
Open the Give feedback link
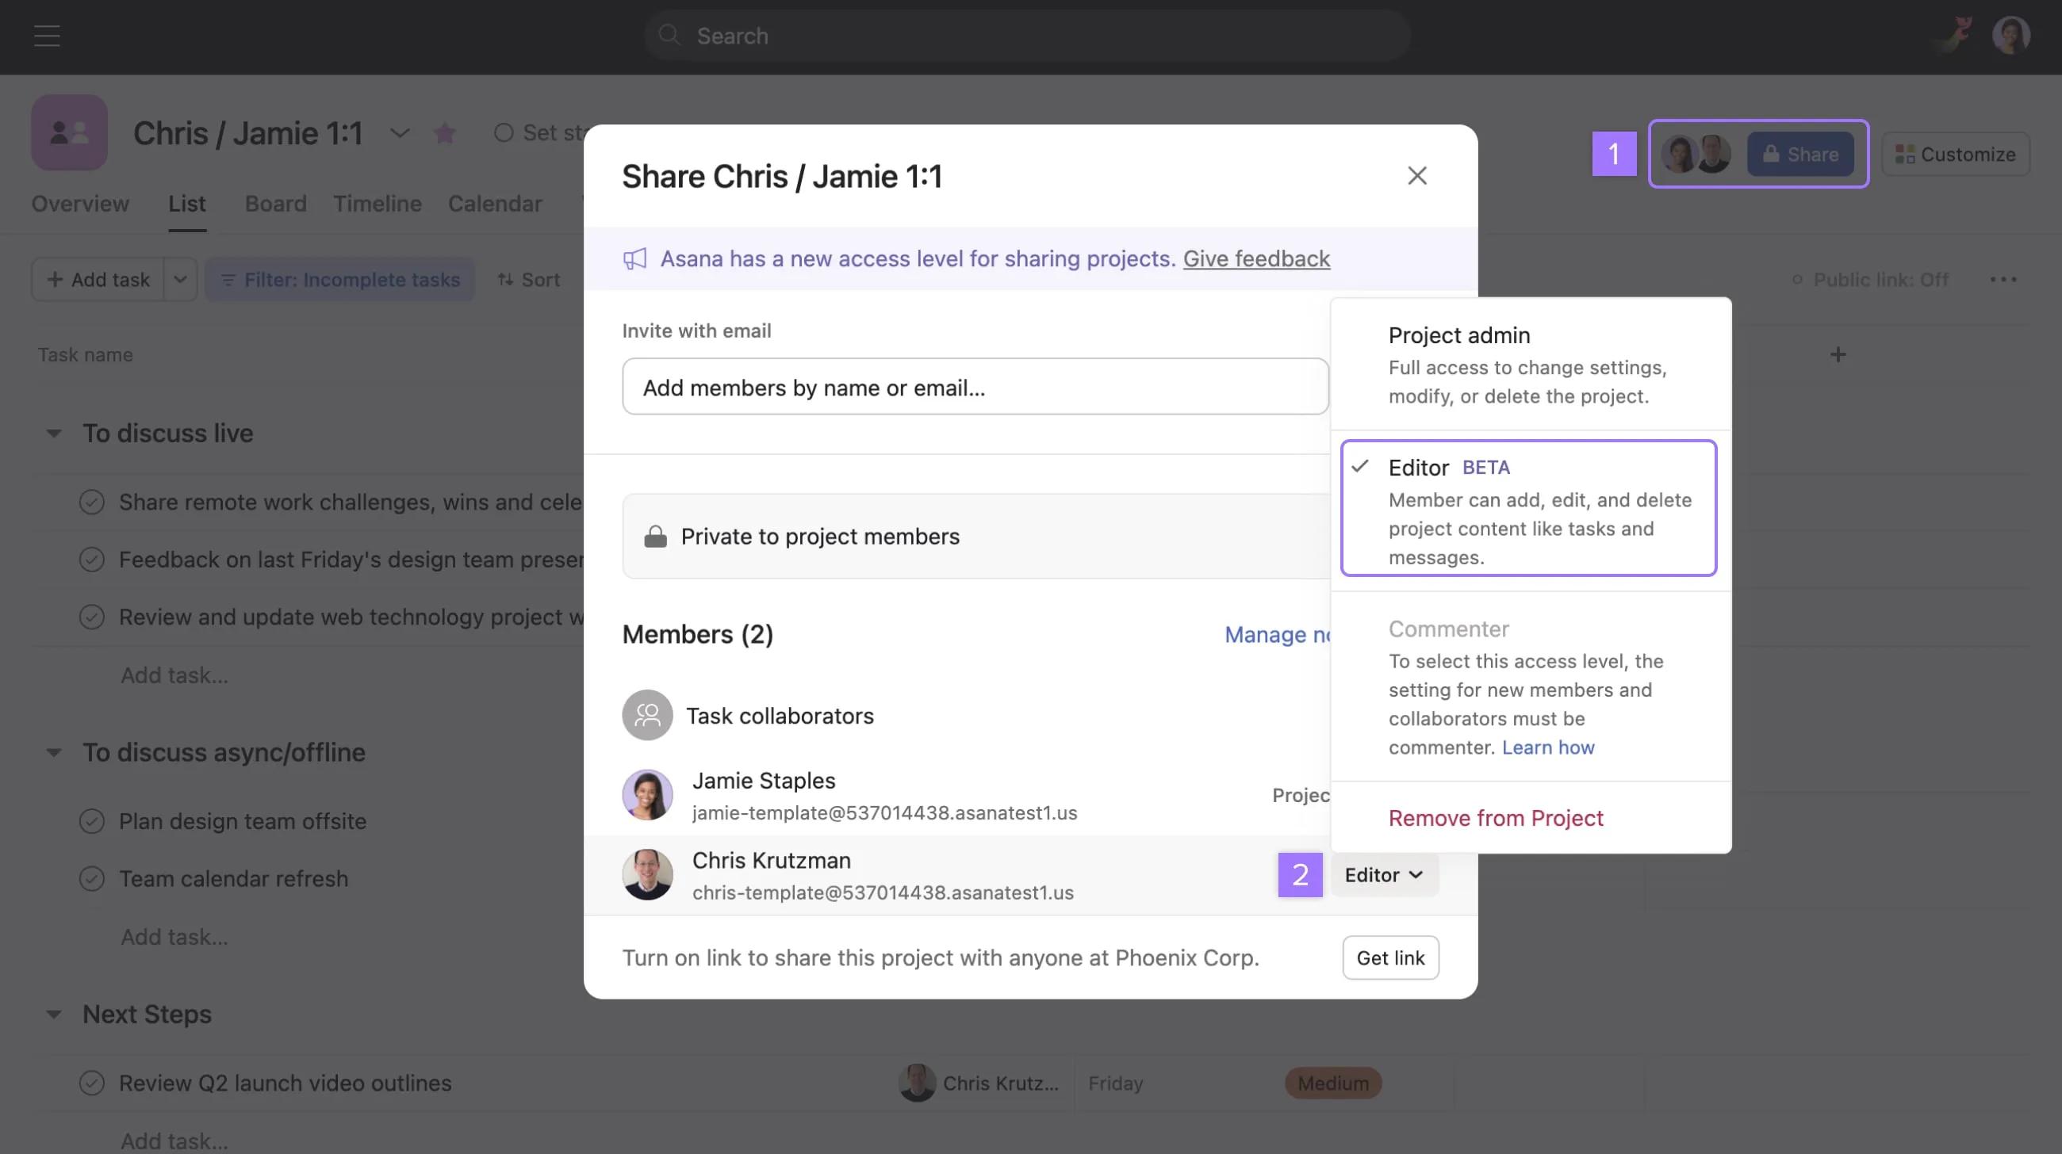1256,258
